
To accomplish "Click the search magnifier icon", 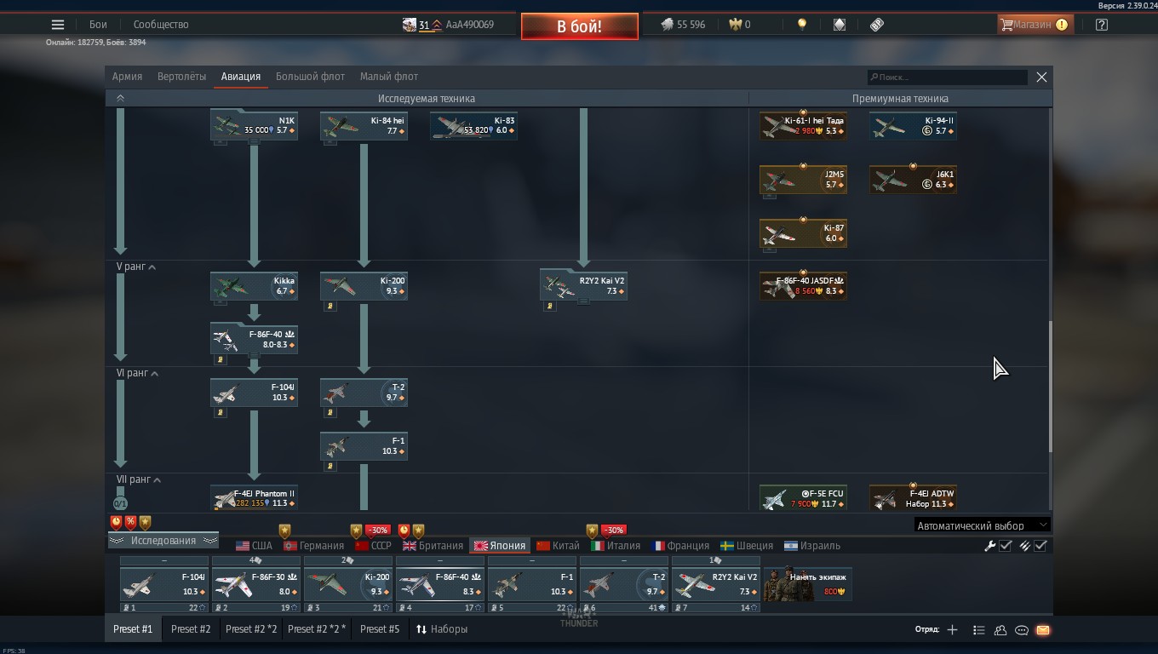I will [x=874, y=77].
